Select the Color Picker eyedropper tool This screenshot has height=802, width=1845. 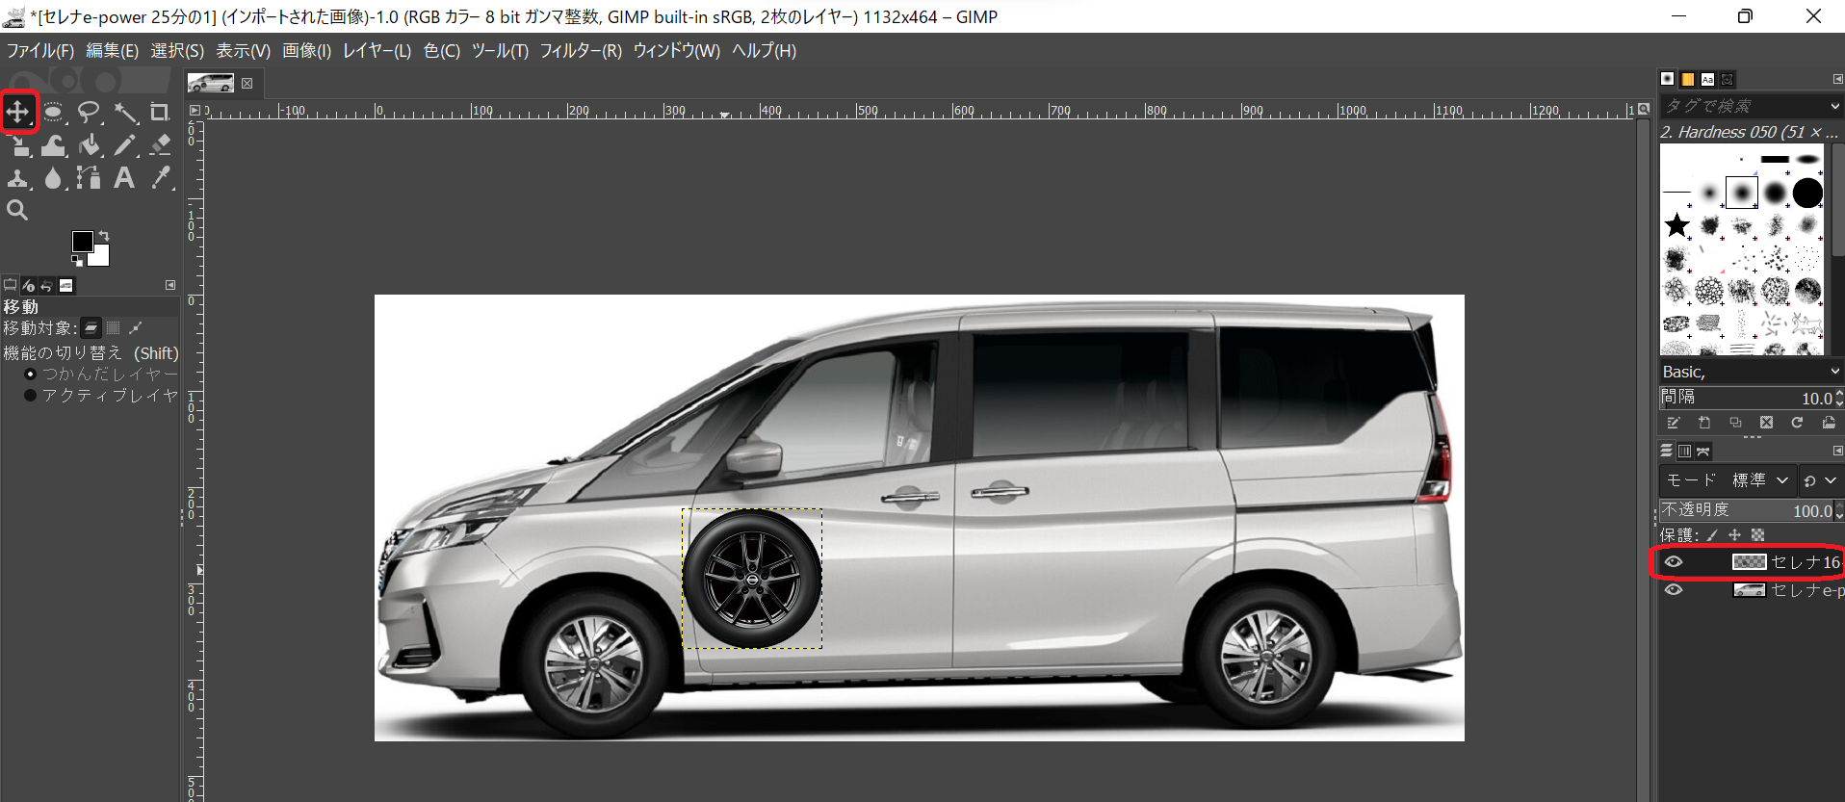pyautogui.click(x=161, y=178)
